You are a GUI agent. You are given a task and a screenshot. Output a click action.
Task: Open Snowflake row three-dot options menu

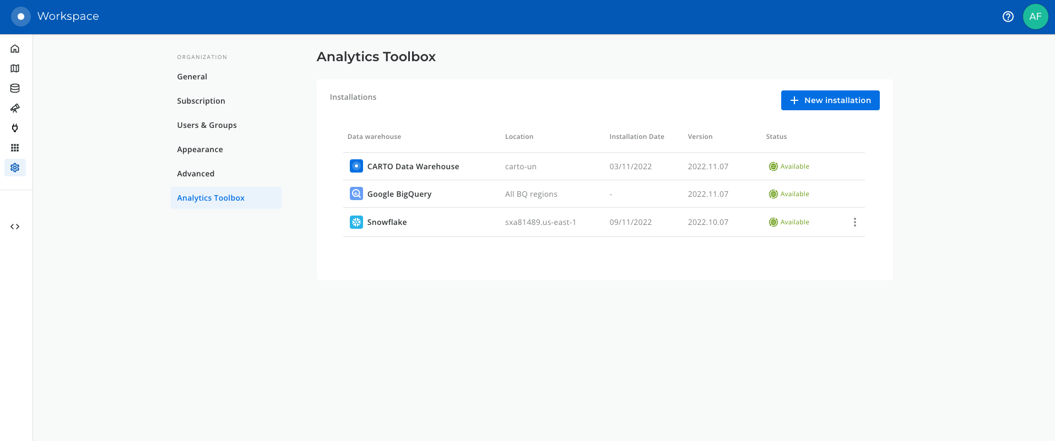point(854,222)
